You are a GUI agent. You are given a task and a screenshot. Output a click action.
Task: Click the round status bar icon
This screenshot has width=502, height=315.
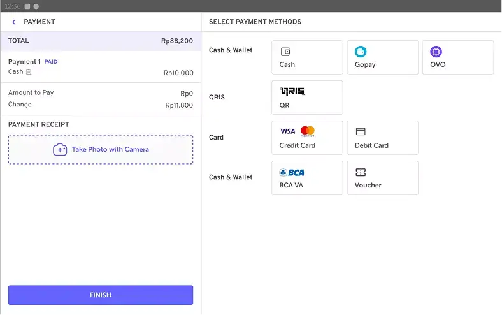pos(36,6)
